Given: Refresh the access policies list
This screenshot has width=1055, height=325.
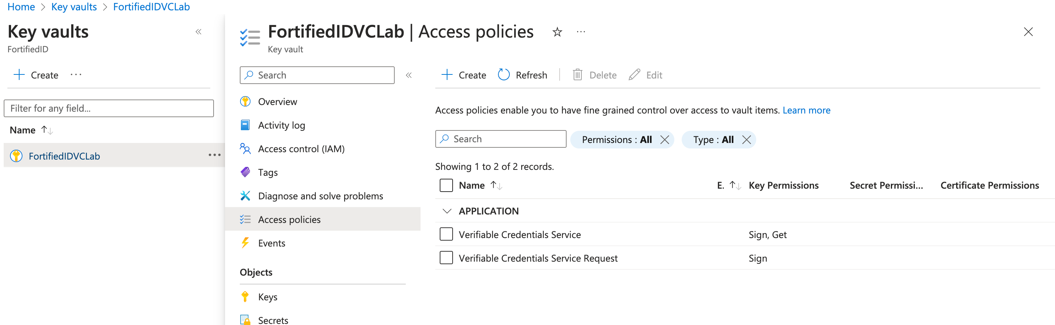Looking at the screenshot, I should pos(523,75).
